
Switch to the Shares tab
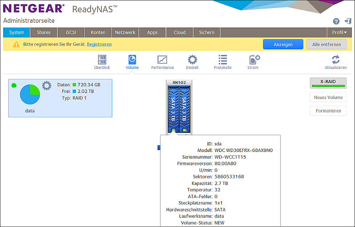click(x=43, y=32)
